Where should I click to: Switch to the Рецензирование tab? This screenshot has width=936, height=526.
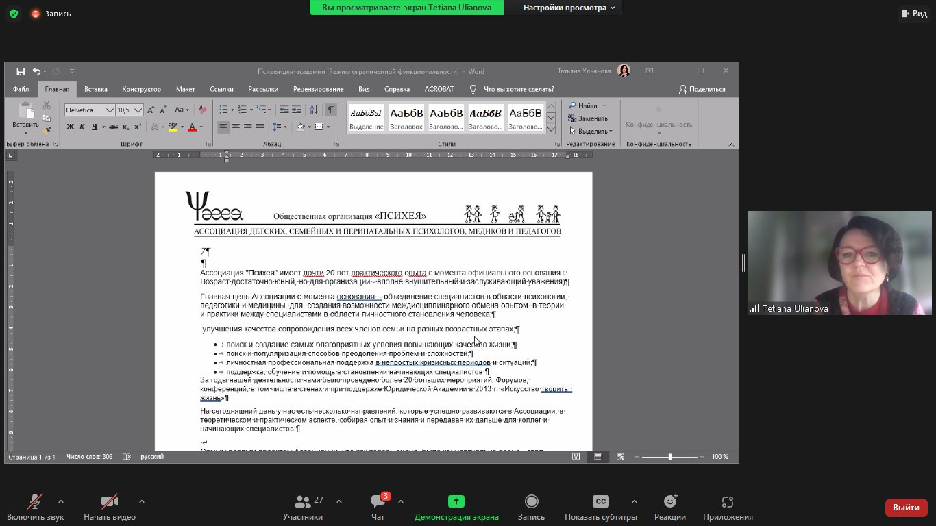tap(318, 89)
